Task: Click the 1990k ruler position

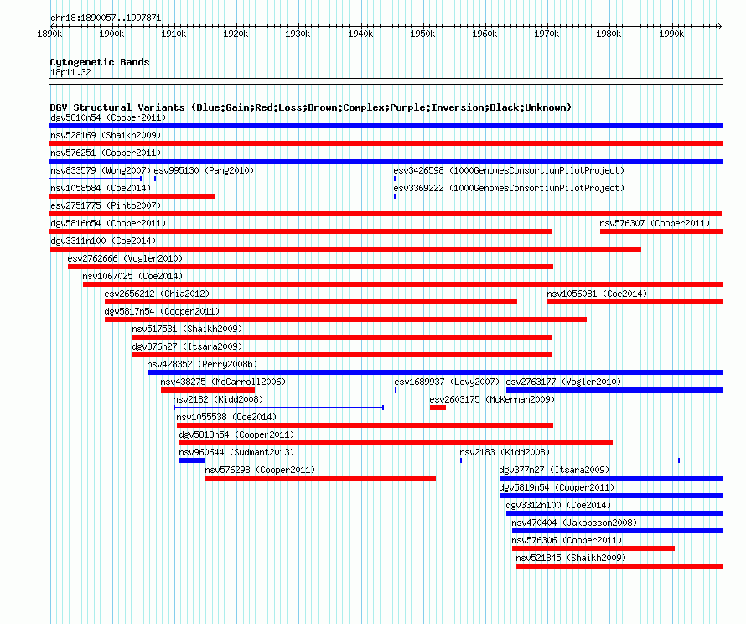Action: pos(671,34)
